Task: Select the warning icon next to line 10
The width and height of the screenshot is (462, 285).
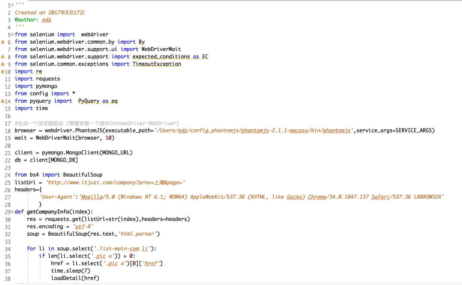Action: click(3, 72)
